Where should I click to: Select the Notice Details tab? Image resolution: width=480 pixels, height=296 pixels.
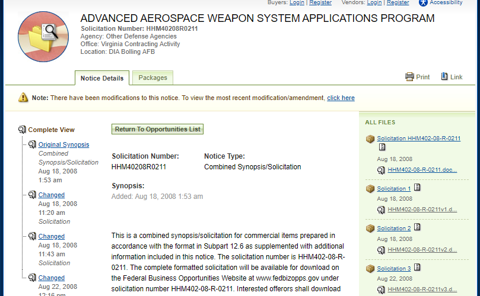102,78
